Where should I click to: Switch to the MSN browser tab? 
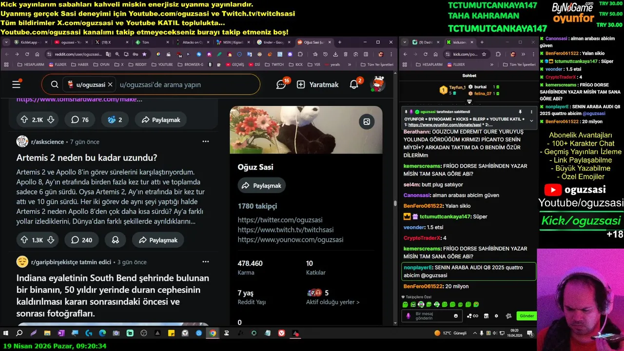[233, 42]
